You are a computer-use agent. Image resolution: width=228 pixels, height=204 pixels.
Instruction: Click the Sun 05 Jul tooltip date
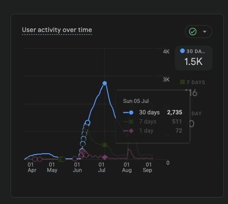(136, 101)
